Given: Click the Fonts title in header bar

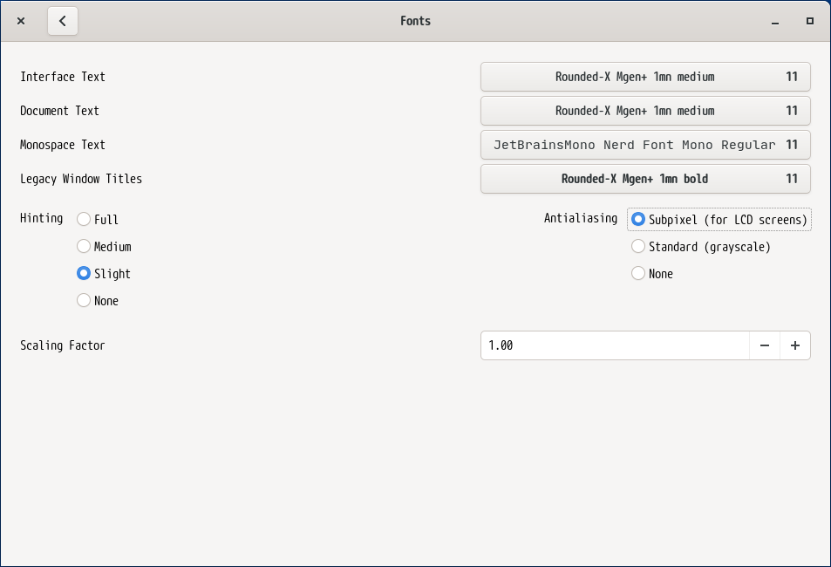Looking at the screenshot, I should [x=415, y=21].
